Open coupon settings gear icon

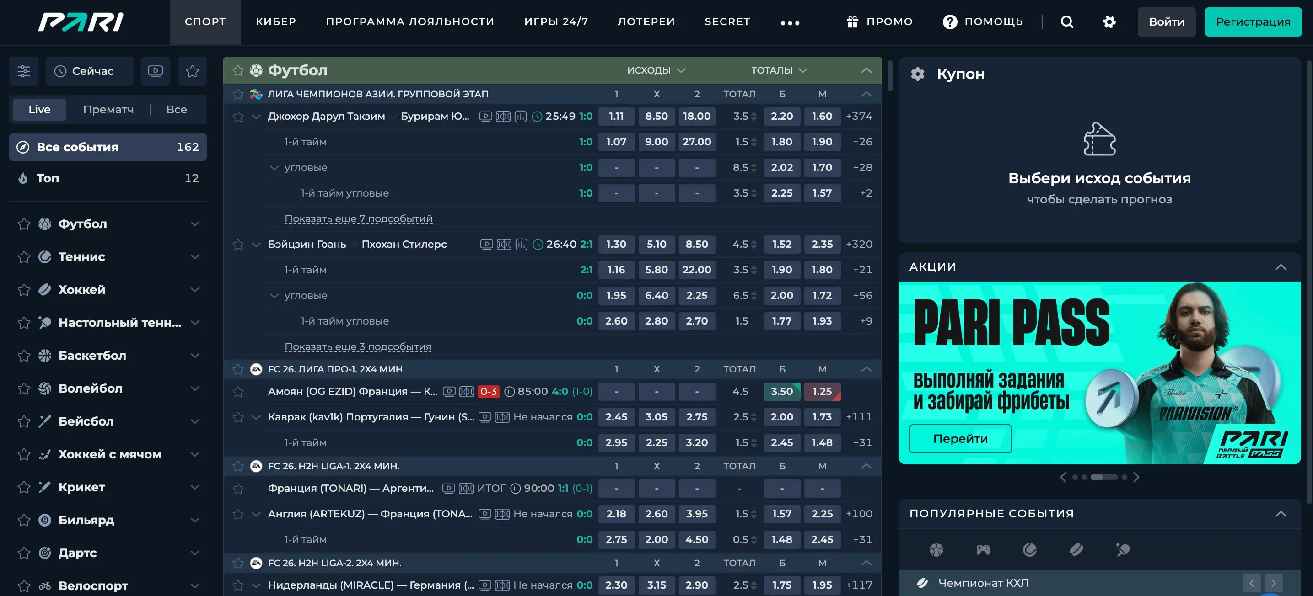pos(917,74)
